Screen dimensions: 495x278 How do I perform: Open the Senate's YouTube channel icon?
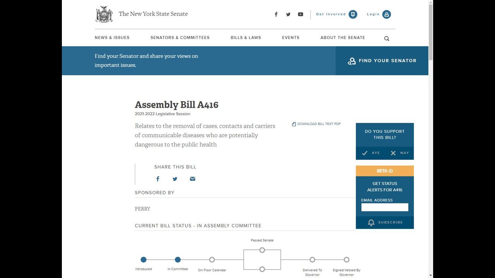[x=300, y=14]
